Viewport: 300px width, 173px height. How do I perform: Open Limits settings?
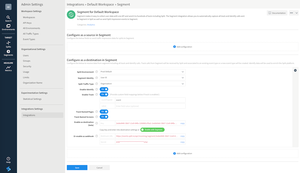[26, 78]
